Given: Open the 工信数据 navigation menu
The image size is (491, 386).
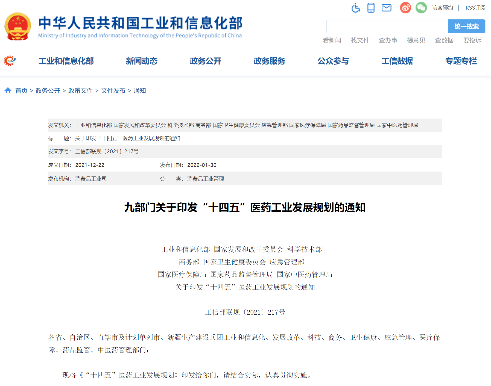Looking at the screenshot, I should pos(397,61).
